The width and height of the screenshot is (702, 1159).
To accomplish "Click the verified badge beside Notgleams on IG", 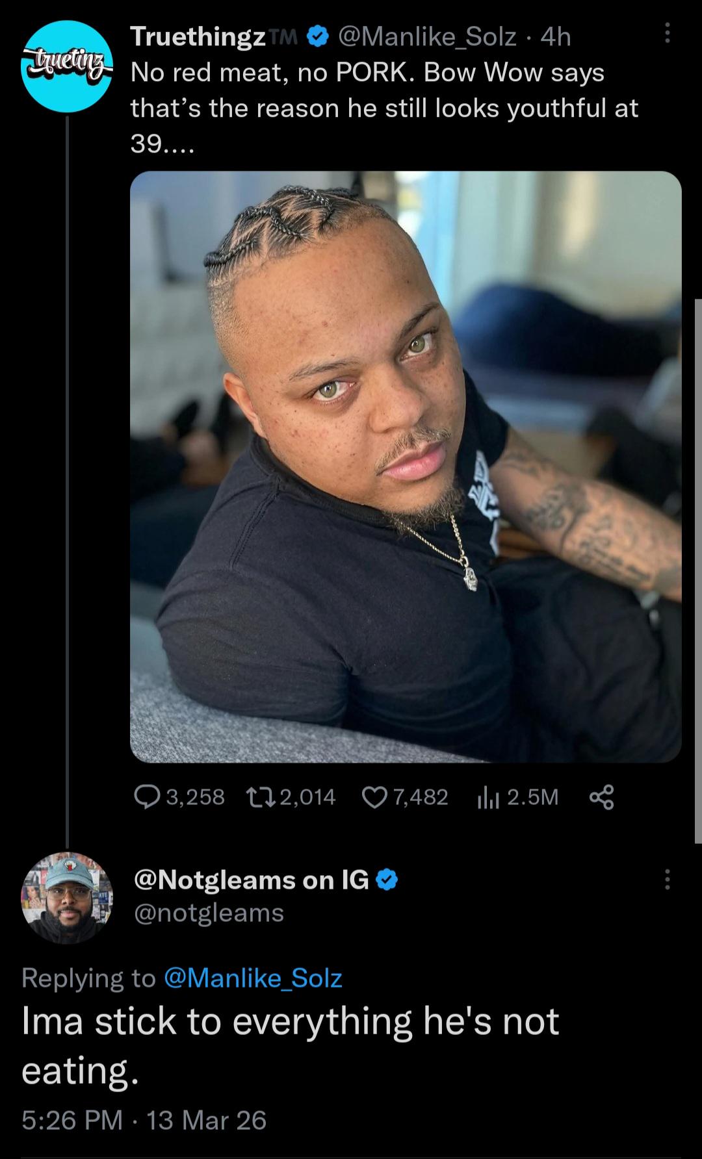I will coord(387,880).
